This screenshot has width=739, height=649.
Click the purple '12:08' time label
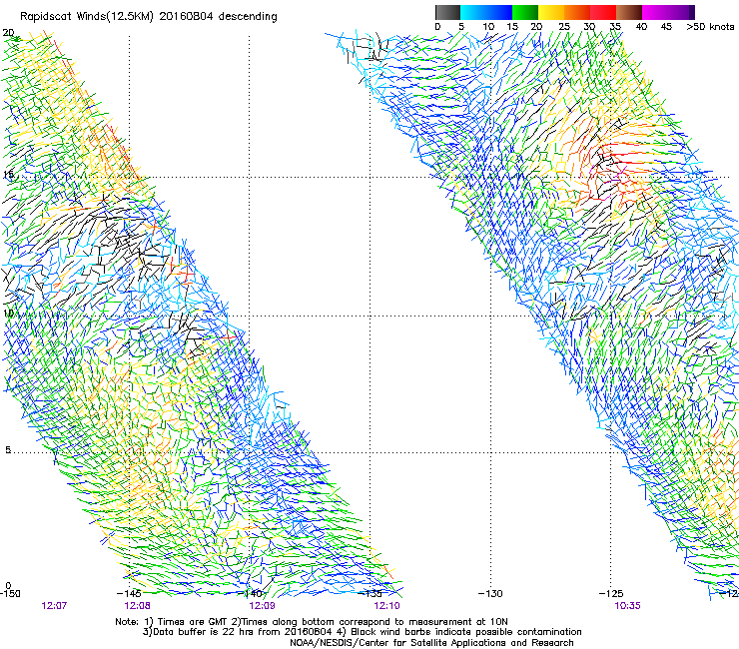137,606
